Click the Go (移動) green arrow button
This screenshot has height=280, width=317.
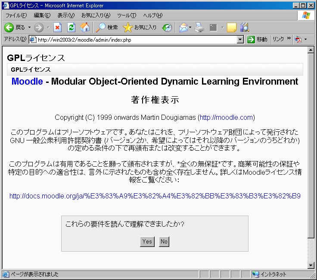(x=258, y=40)
